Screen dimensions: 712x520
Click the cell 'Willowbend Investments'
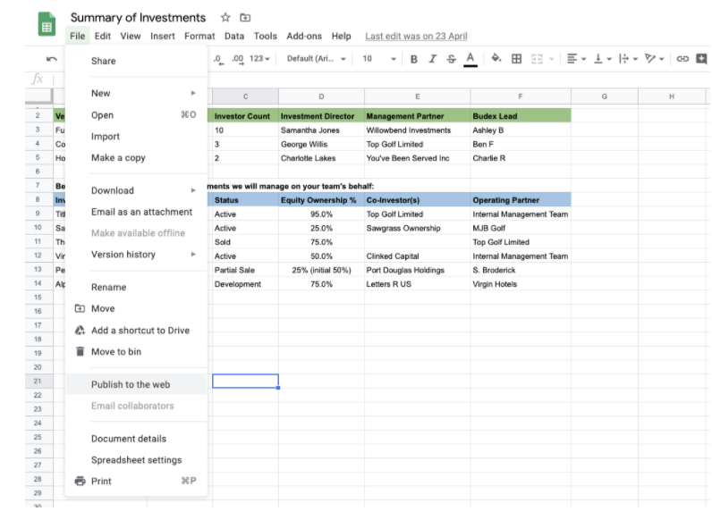coord(418,130)
